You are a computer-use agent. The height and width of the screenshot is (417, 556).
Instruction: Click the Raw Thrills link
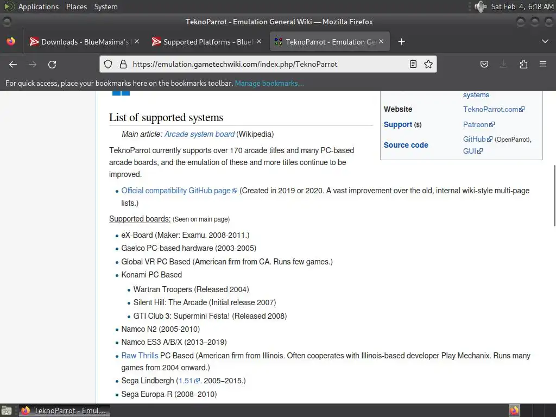(x=140, y=356)
